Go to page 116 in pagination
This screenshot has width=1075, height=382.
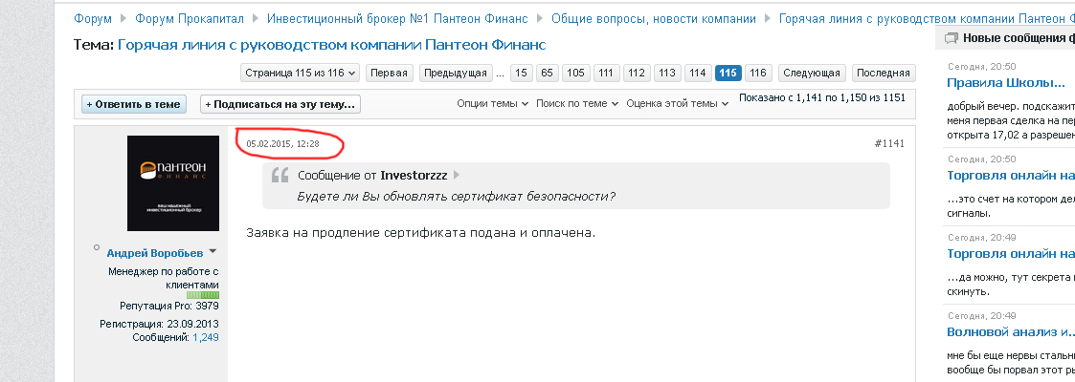tap(757, 73)
